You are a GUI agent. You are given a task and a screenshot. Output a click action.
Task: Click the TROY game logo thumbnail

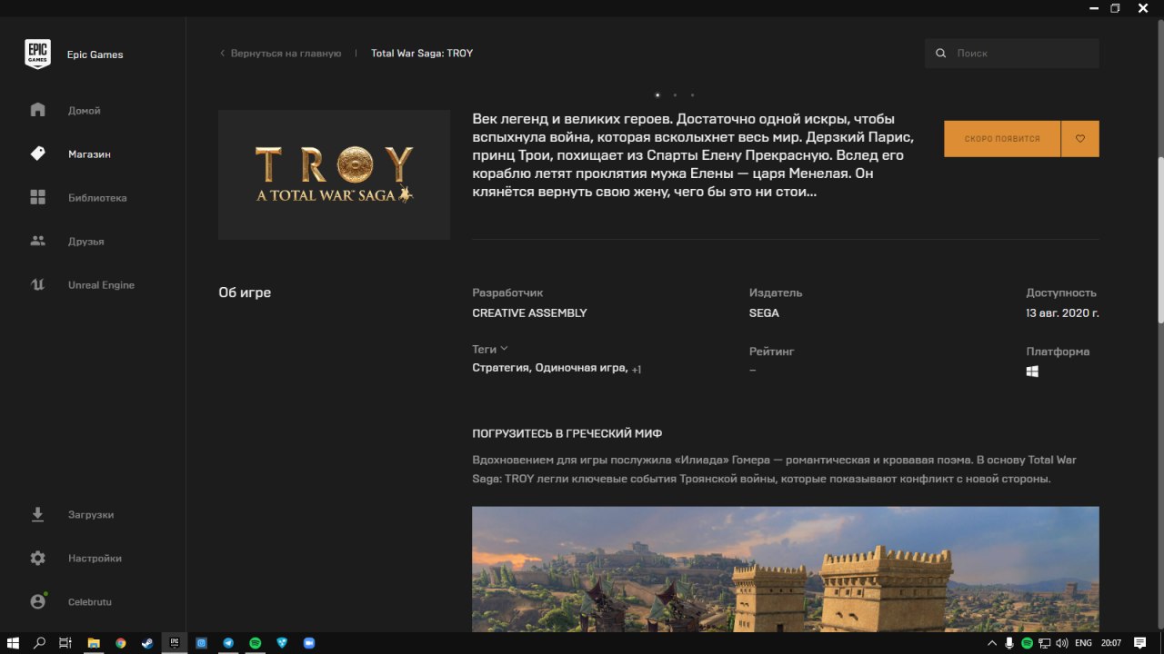pos(334,174)
